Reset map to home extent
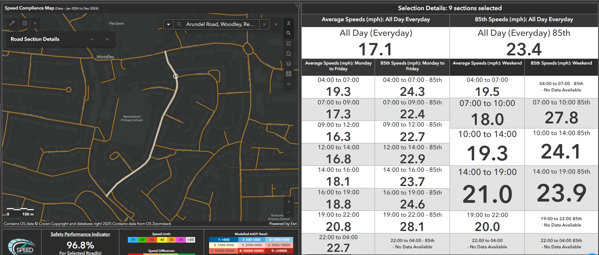Viewport: 599px width, 255px height. pos(288,53)
